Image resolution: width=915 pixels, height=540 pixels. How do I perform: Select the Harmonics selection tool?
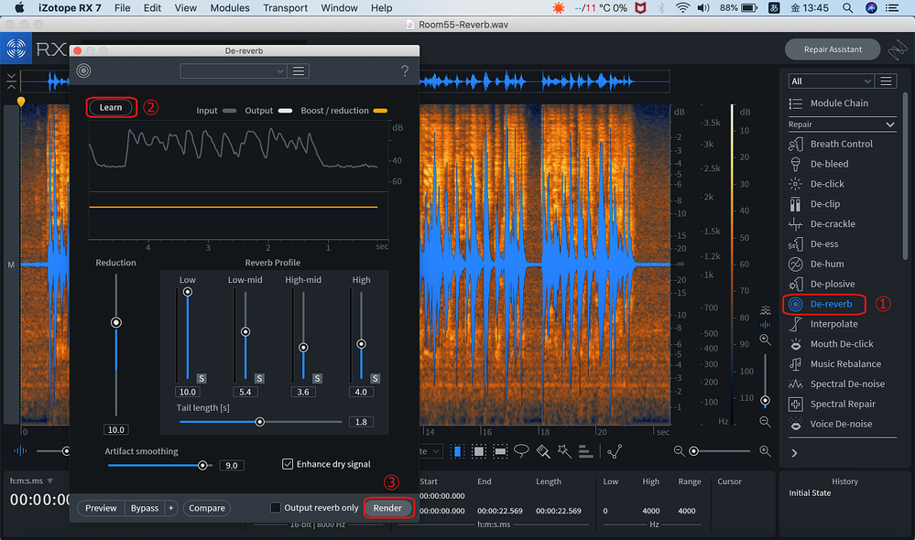click(585, 451)
